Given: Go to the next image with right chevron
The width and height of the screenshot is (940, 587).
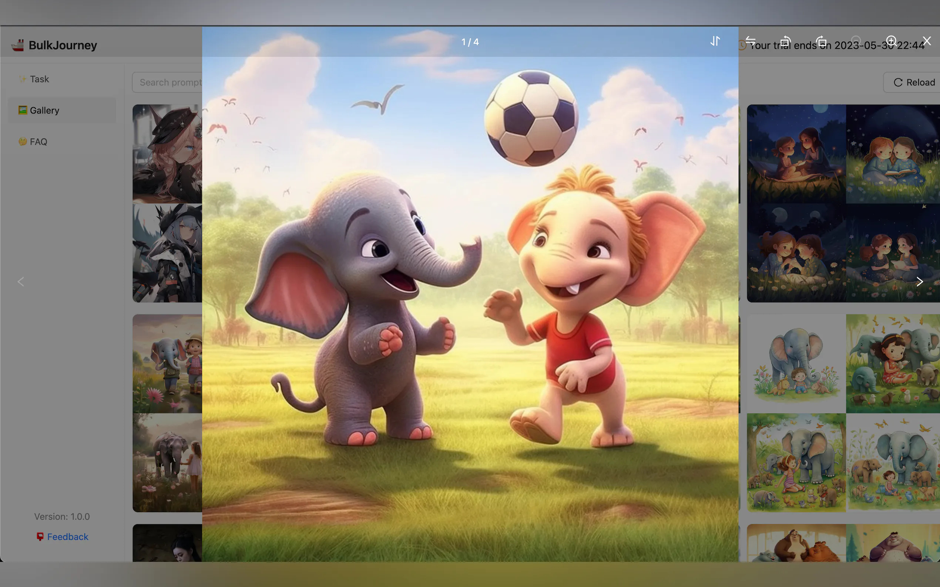Looking at the screenshot, I should (919, 281).
